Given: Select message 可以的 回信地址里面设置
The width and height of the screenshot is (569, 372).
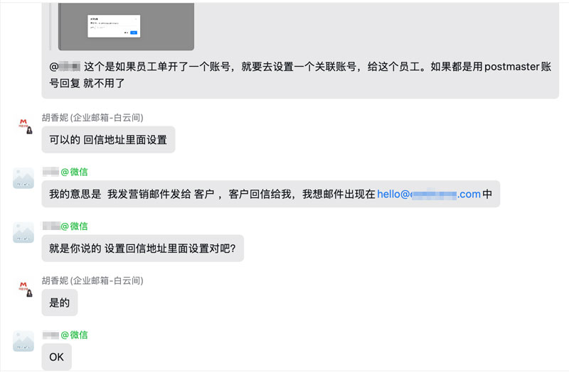Looking at the screenshot, I should pos(108,139).
